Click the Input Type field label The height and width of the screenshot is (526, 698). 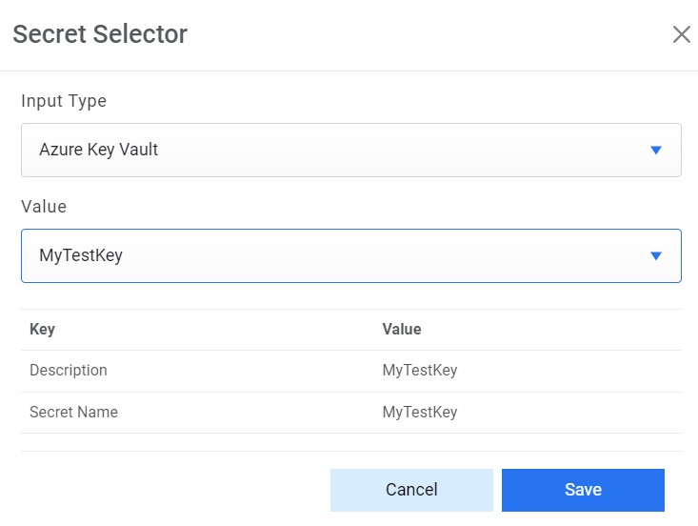point(64,101)
